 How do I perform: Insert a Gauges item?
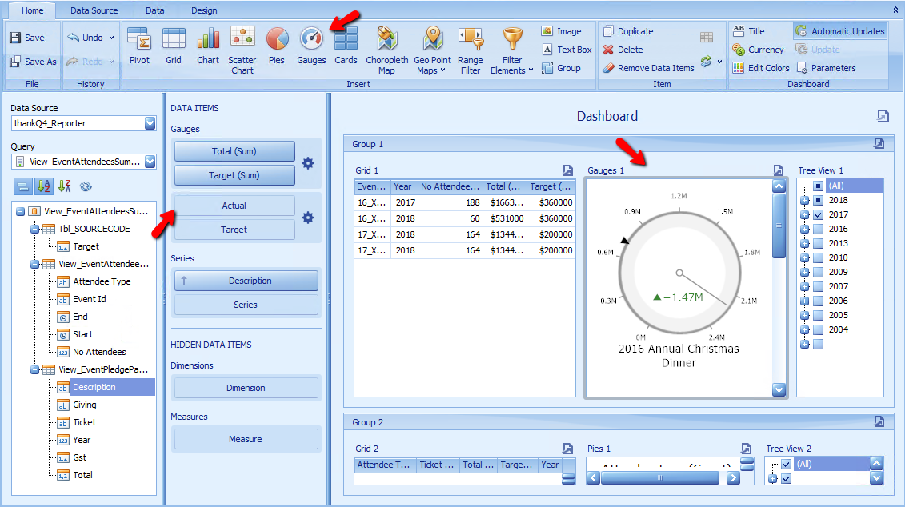point(312,46)
